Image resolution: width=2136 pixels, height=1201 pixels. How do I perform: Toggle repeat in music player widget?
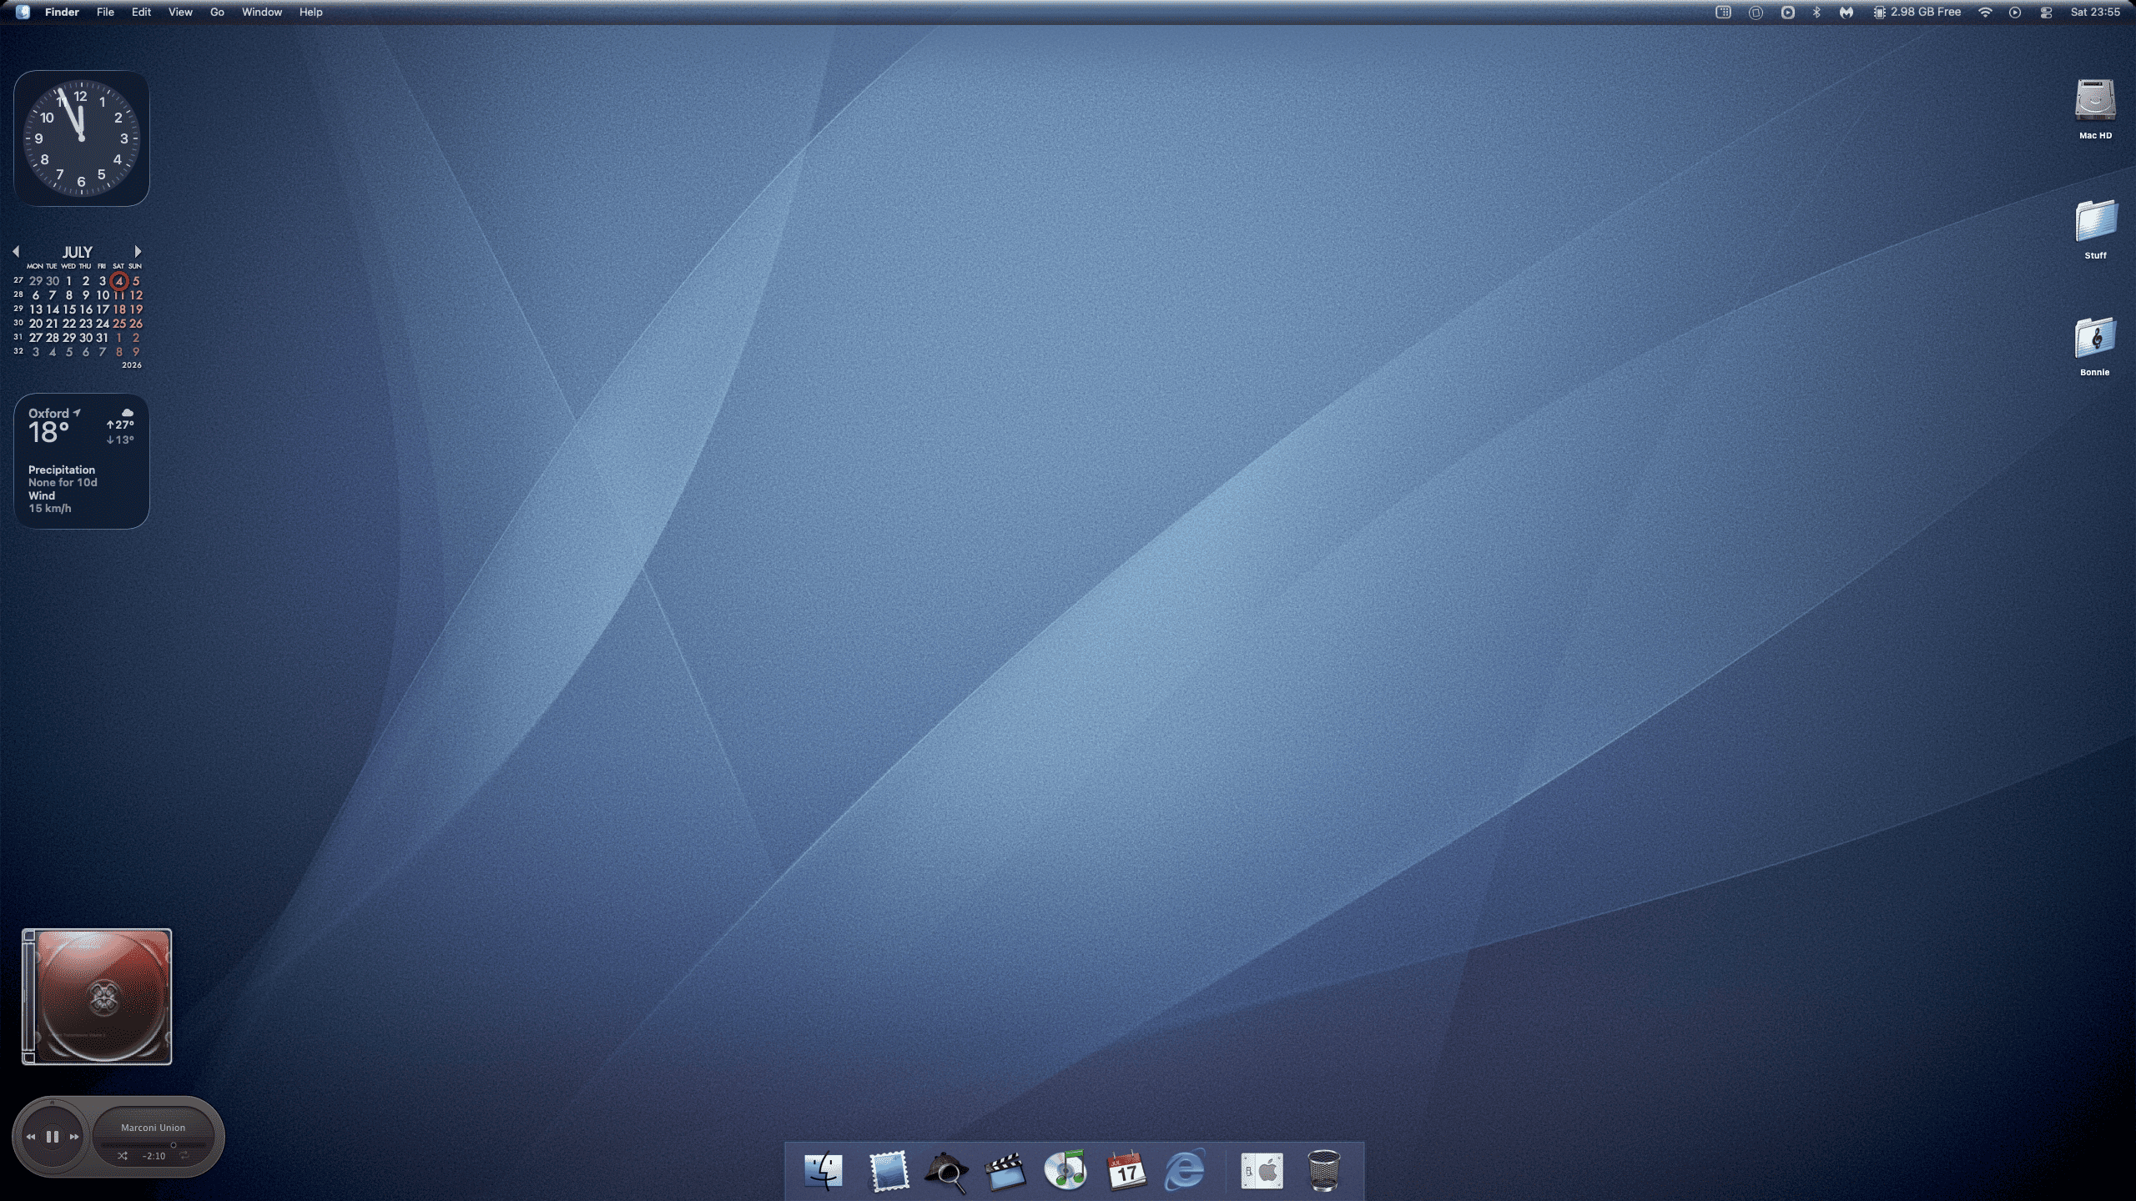coord(184,1156)
